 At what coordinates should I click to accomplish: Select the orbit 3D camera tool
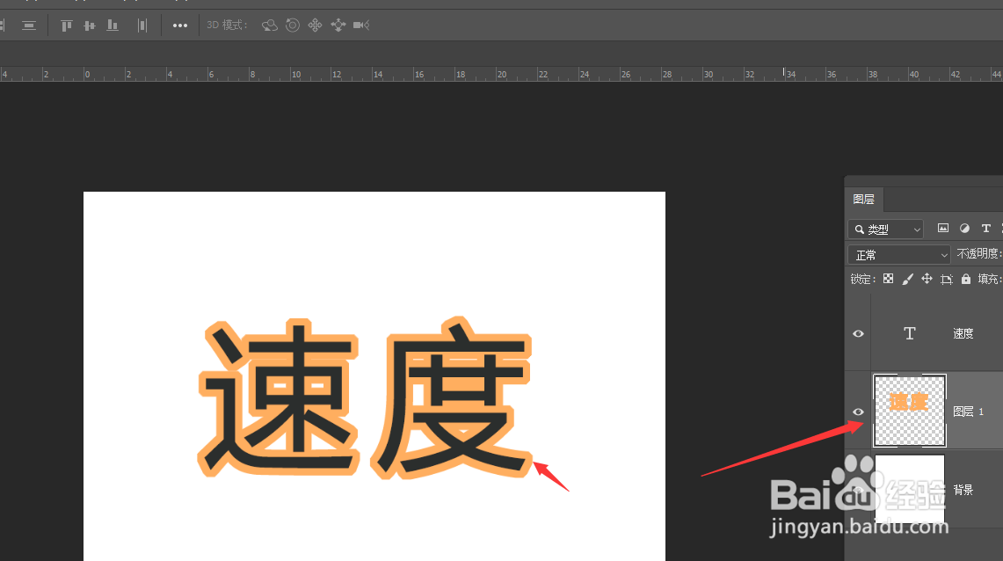[x=270, y=25]
